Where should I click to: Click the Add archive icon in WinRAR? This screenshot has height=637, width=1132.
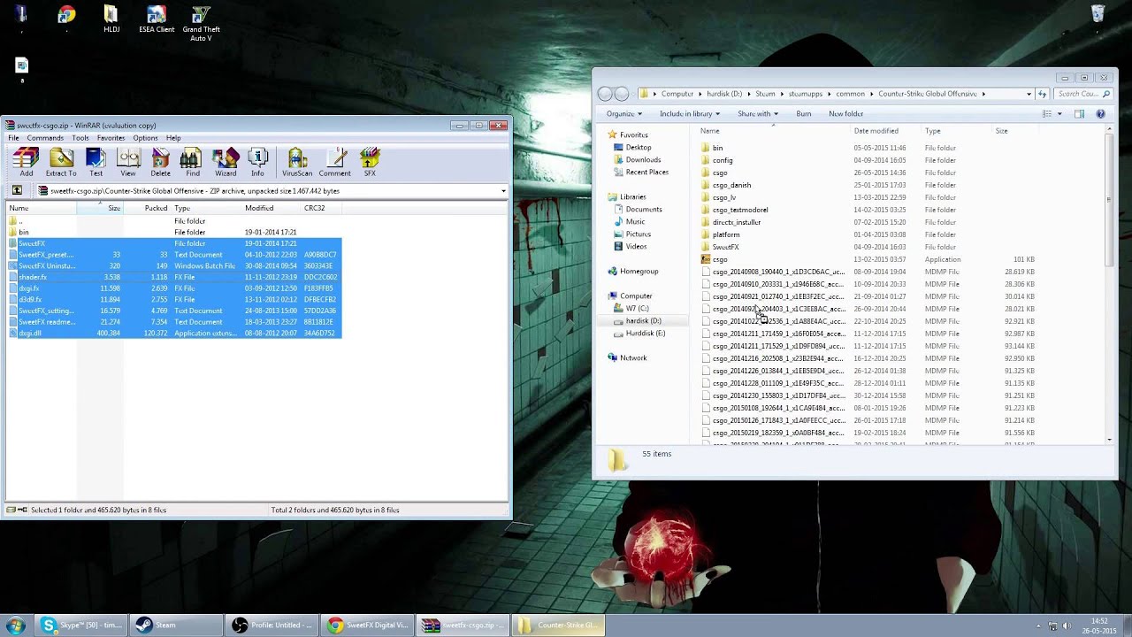[x=26, y=162]
